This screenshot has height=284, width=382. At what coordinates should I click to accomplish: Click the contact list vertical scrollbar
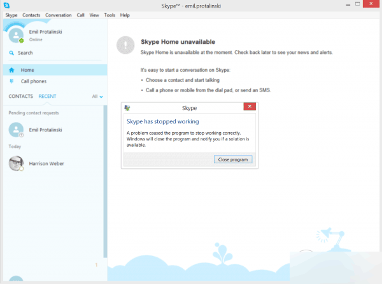click(x=105, y=181)
